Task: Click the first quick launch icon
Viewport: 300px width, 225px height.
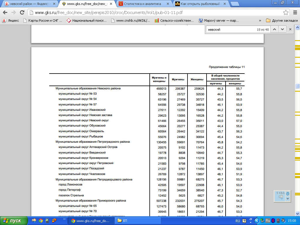Action: (34, 221)
